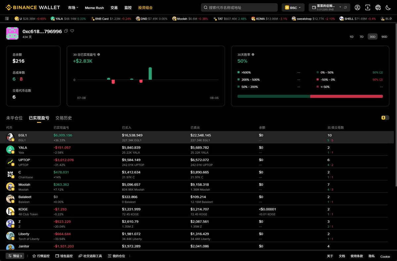Select 投资组合 in top navigation

[145, 8]
